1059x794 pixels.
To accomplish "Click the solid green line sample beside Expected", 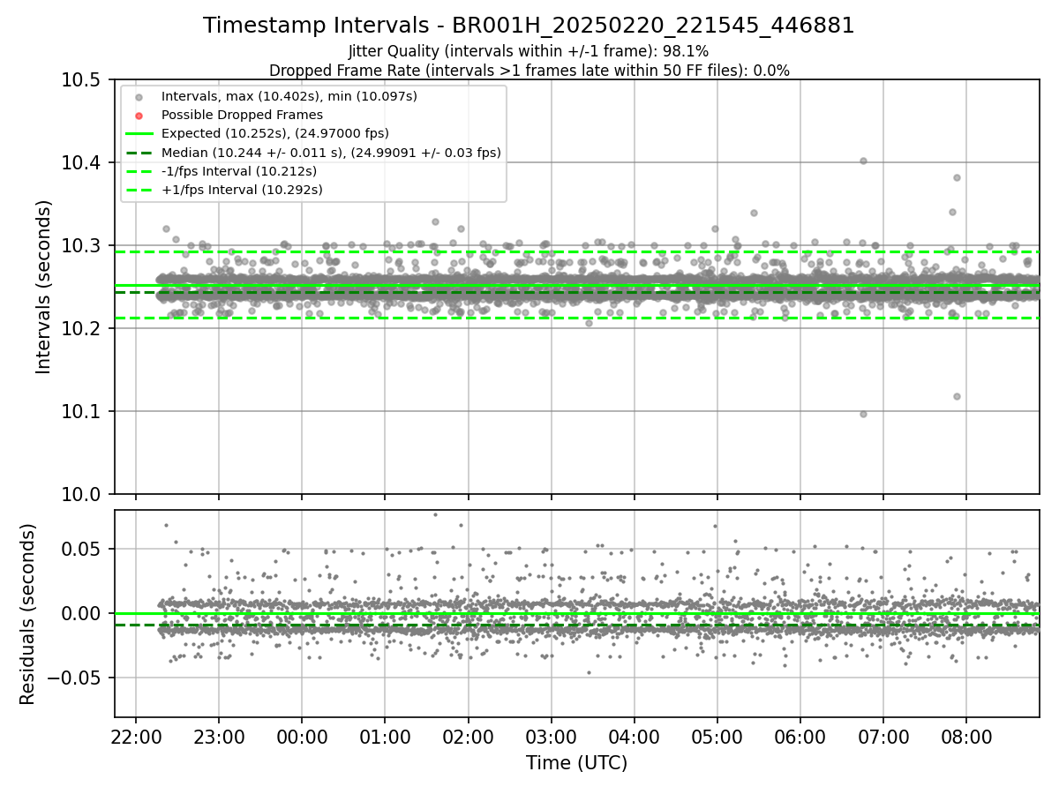I will (139, 133).
